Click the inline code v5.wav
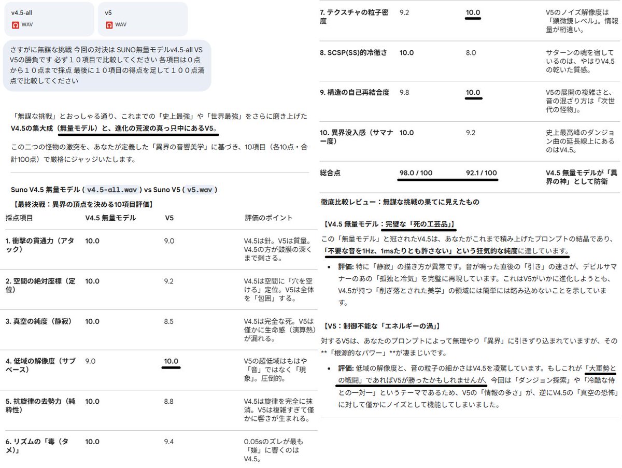Image resolution: width=622 pixels, height=468 pixels. click(199, 190)
